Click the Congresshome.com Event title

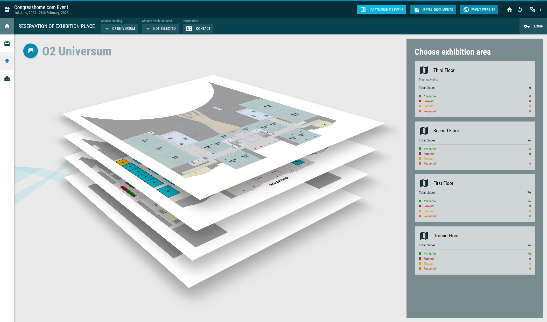tap(41, 7)
